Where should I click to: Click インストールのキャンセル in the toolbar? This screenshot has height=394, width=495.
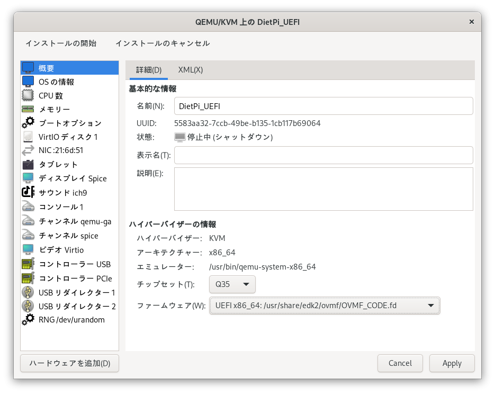coord(163,43)
